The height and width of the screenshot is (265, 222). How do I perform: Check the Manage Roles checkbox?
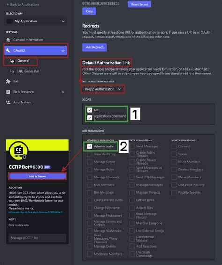(x=89, y=169)
